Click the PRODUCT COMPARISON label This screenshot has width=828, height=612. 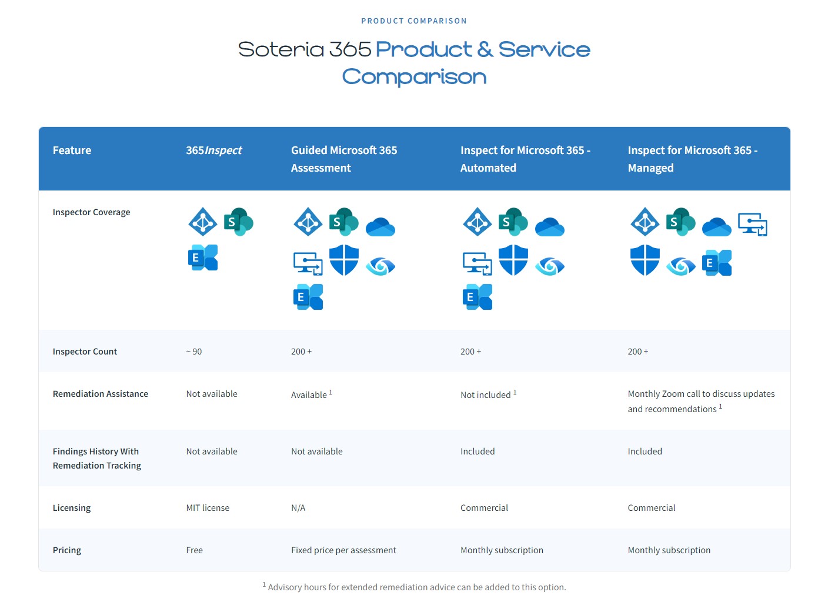(414, 21)
